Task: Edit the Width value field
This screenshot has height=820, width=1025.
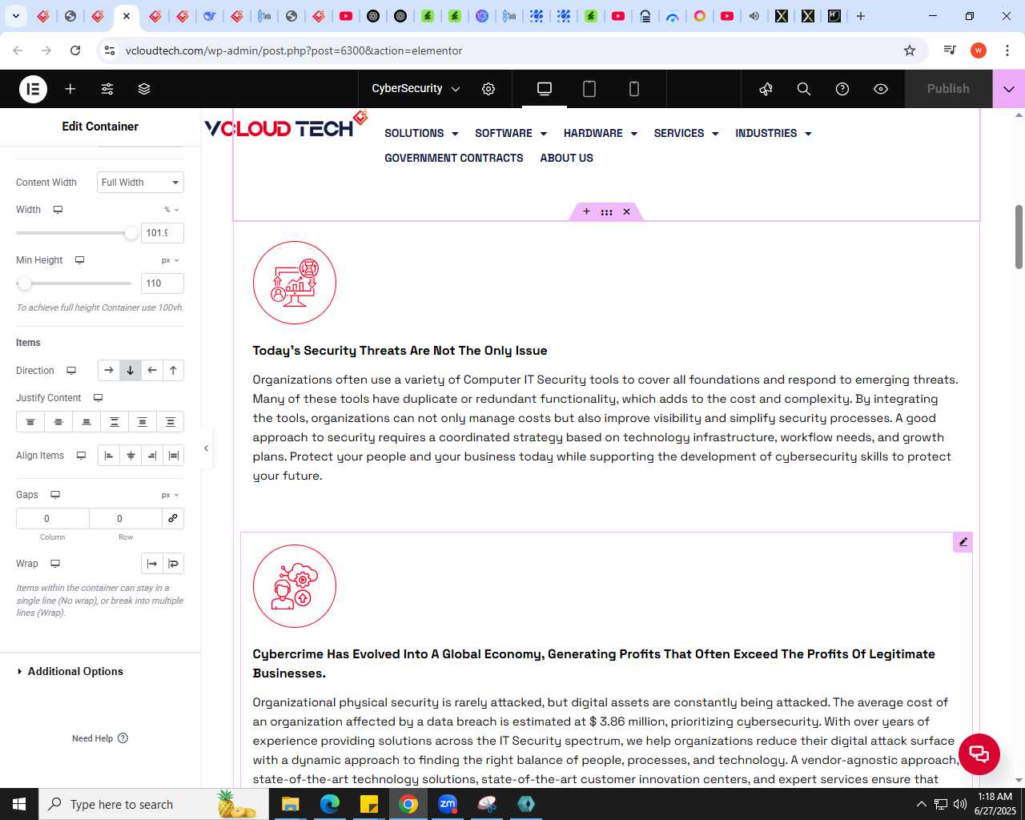Action: click(163, 233)
